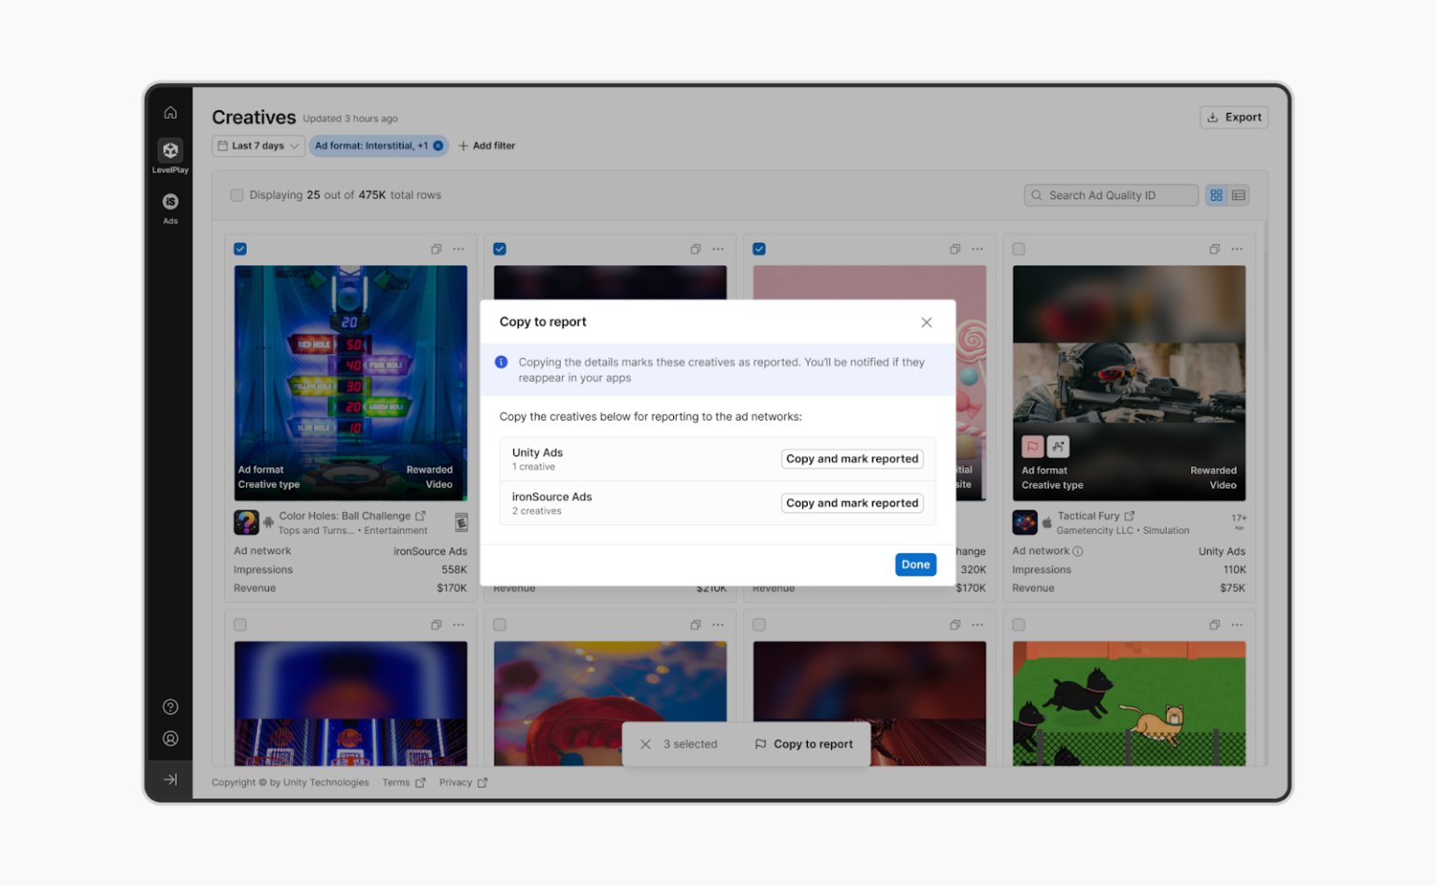This screenshot has height=886, width=1436.
Task: Open the Last 7 days date dropdown
Action: click(257, 146)
